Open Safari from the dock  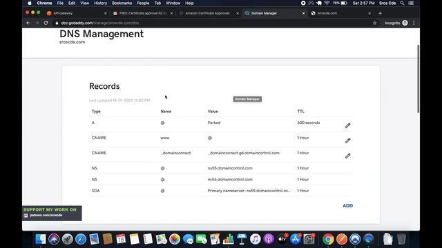81,239
